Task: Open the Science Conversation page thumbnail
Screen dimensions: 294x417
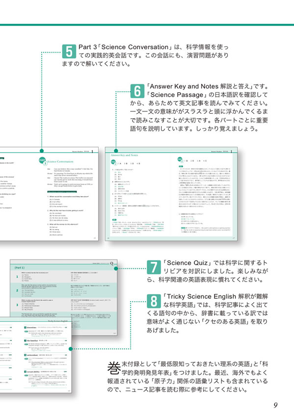Action: pos(49,194)
